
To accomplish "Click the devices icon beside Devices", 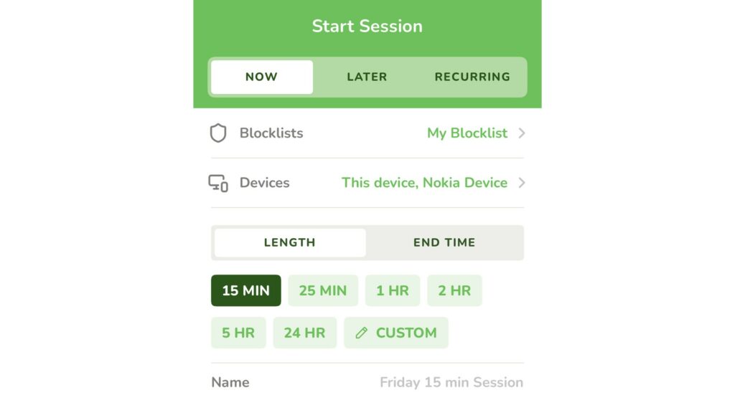I will 218,183.
